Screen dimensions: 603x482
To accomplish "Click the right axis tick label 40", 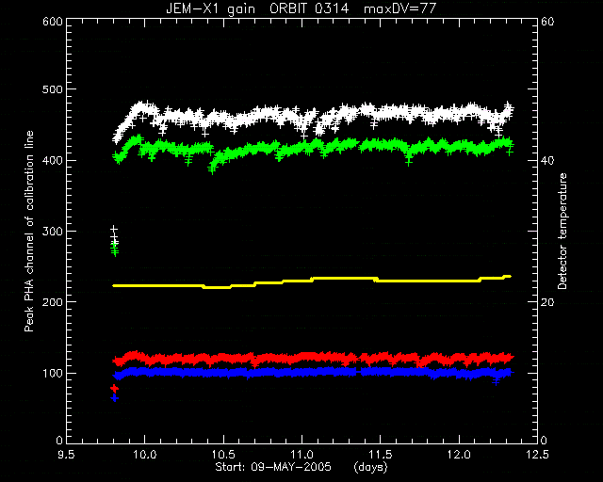I will [547, 160].
